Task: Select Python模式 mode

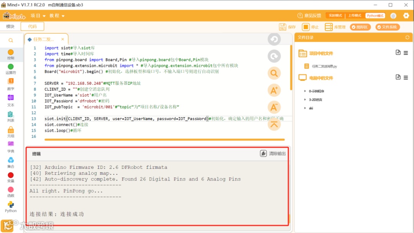Action: coord(375,16)
